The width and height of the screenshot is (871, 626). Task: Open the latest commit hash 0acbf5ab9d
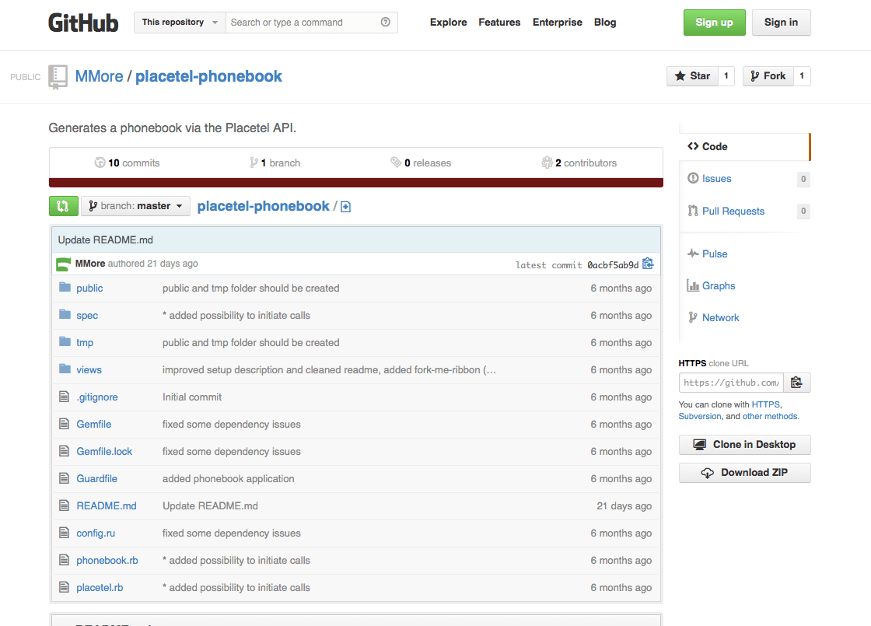[613, 265]
